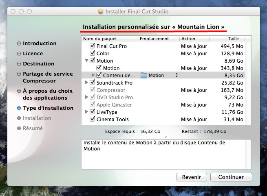Screen dimensions: 267x196
Task: Click the package box icon in title bar
Action: [101, 11]
